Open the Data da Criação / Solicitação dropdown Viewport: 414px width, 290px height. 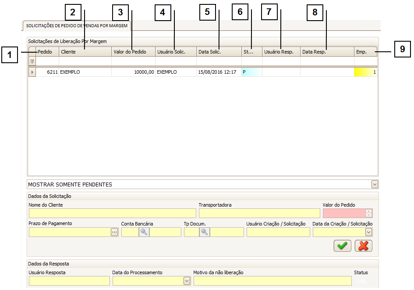coord(368,233)
